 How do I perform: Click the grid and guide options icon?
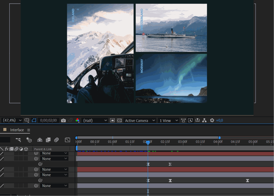pyautogui.click(x=27, y=121)
